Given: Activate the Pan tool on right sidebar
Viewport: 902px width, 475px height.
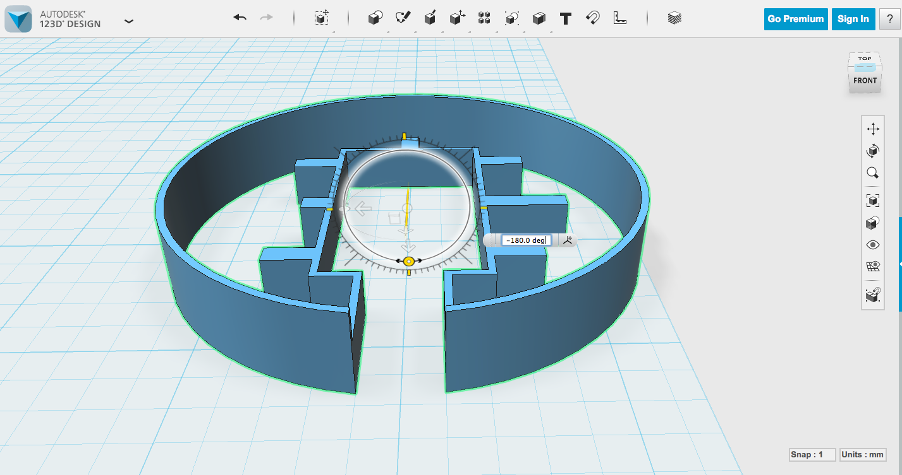Looking at the screenshot, I should pyautogui.click(x=872, y=127).
